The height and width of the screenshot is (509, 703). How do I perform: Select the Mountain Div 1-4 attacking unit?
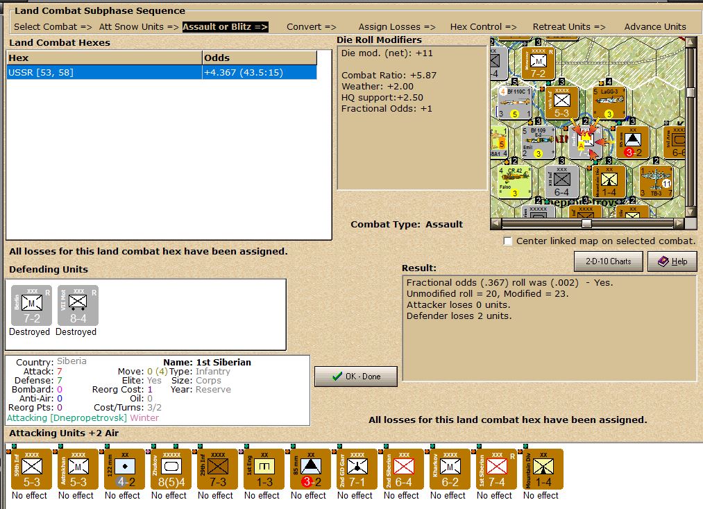(x=543, y=469)
